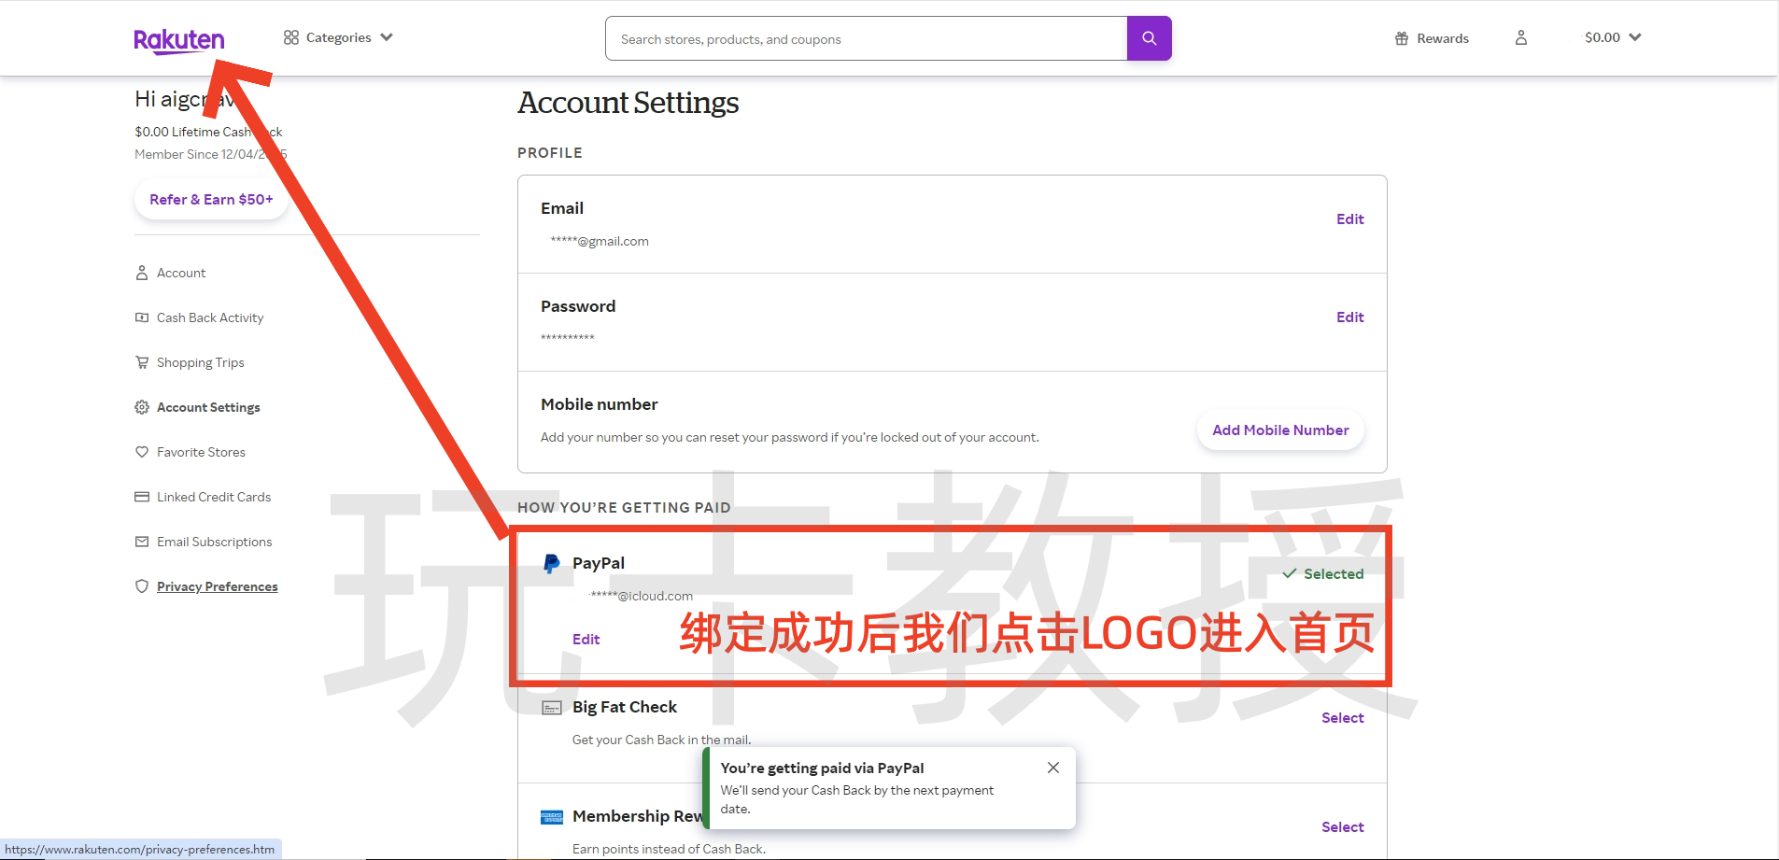This screenshot has height=860, width=1779.
Task: Open Cash Back Activity in sidebar
Action: tap(210, 317)
